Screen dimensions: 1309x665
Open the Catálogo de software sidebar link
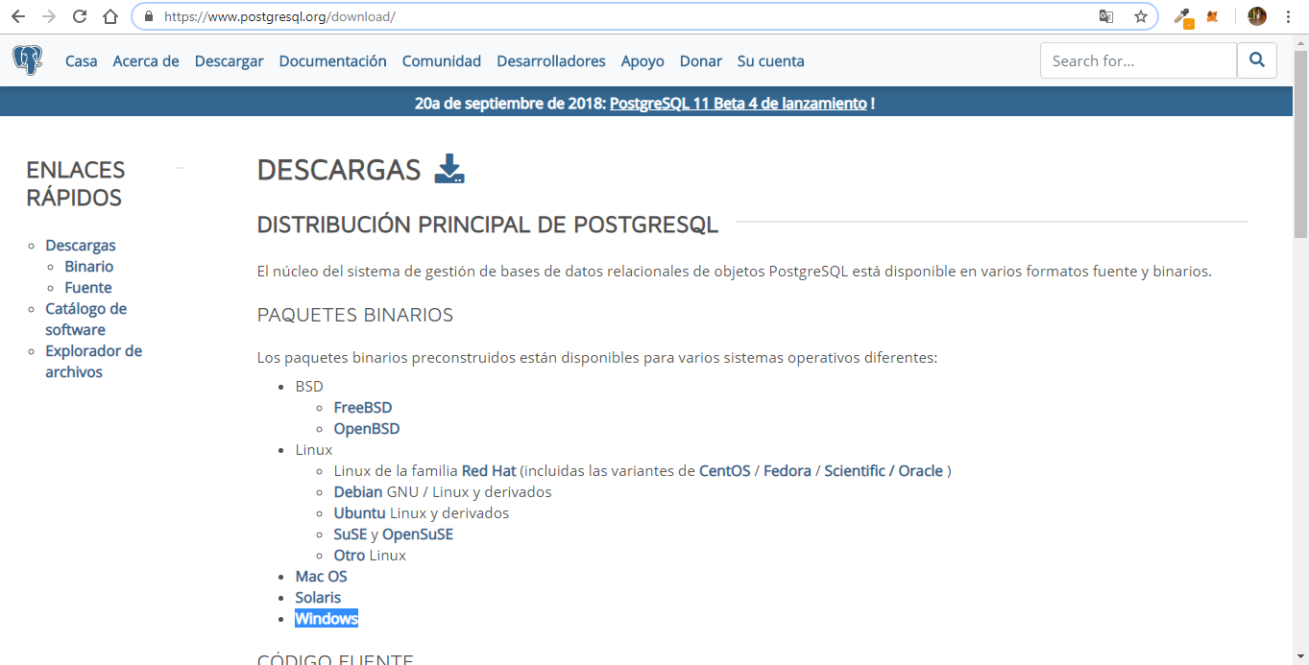coord(85,320)
